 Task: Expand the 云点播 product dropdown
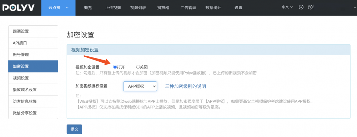click(x=58, y=8)
